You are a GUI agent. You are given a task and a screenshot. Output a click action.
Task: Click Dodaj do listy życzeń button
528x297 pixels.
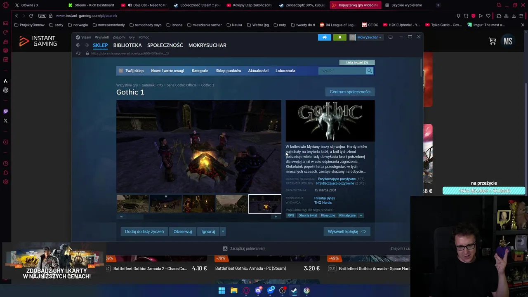pyautogui.click(x=144, y=231)
